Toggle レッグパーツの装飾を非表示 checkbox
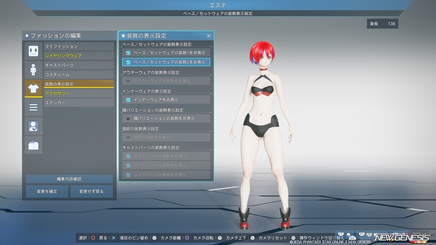436x245 pixels. click(x=128, y=175)
